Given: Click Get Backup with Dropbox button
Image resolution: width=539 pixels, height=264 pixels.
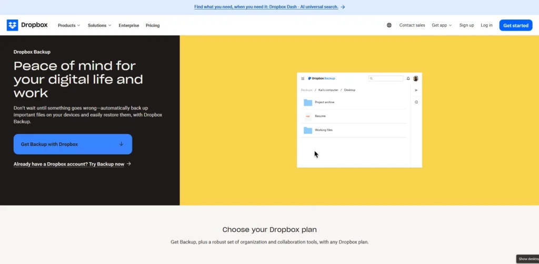Looking at the screenshot, I should coord(73,144).
